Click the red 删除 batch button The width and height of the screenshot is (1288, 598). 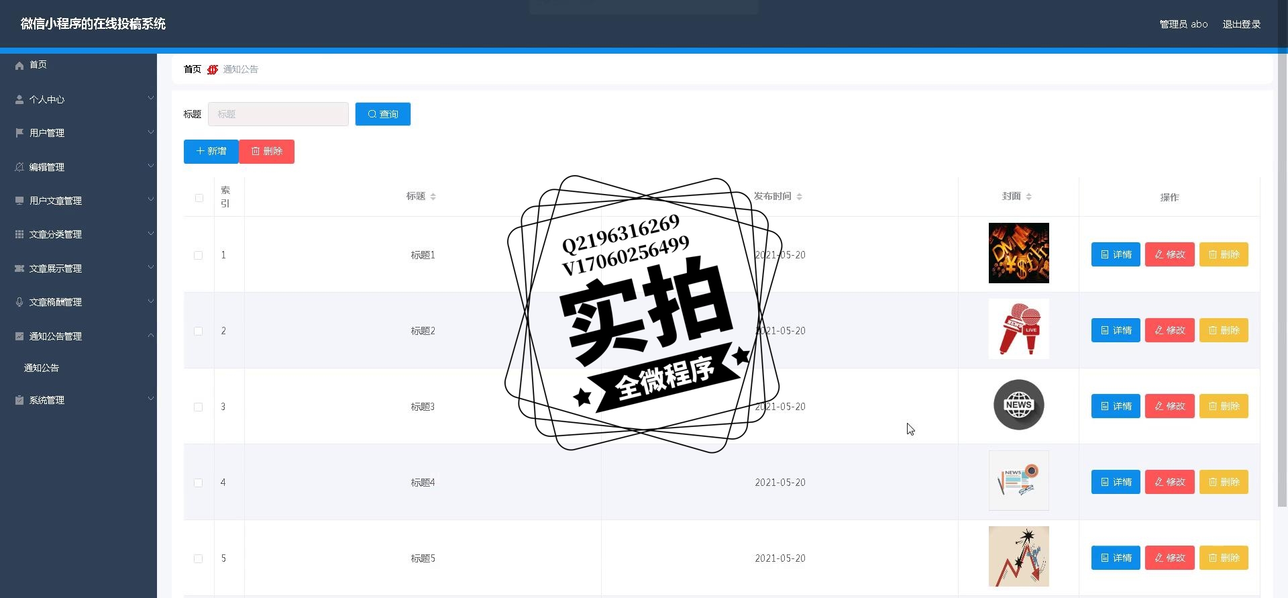(x=267, y=152)
